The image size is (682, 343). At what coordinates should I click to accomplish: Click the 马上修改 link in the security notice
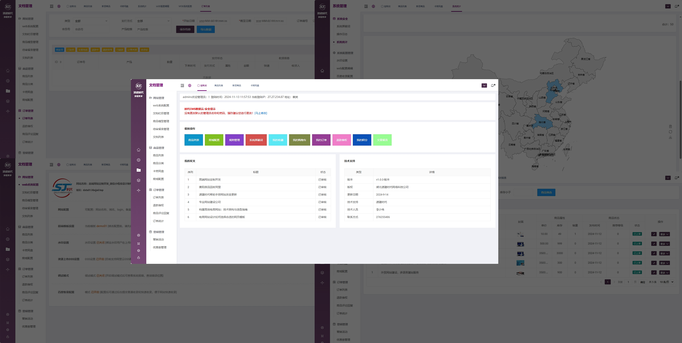tap(261, 113)
